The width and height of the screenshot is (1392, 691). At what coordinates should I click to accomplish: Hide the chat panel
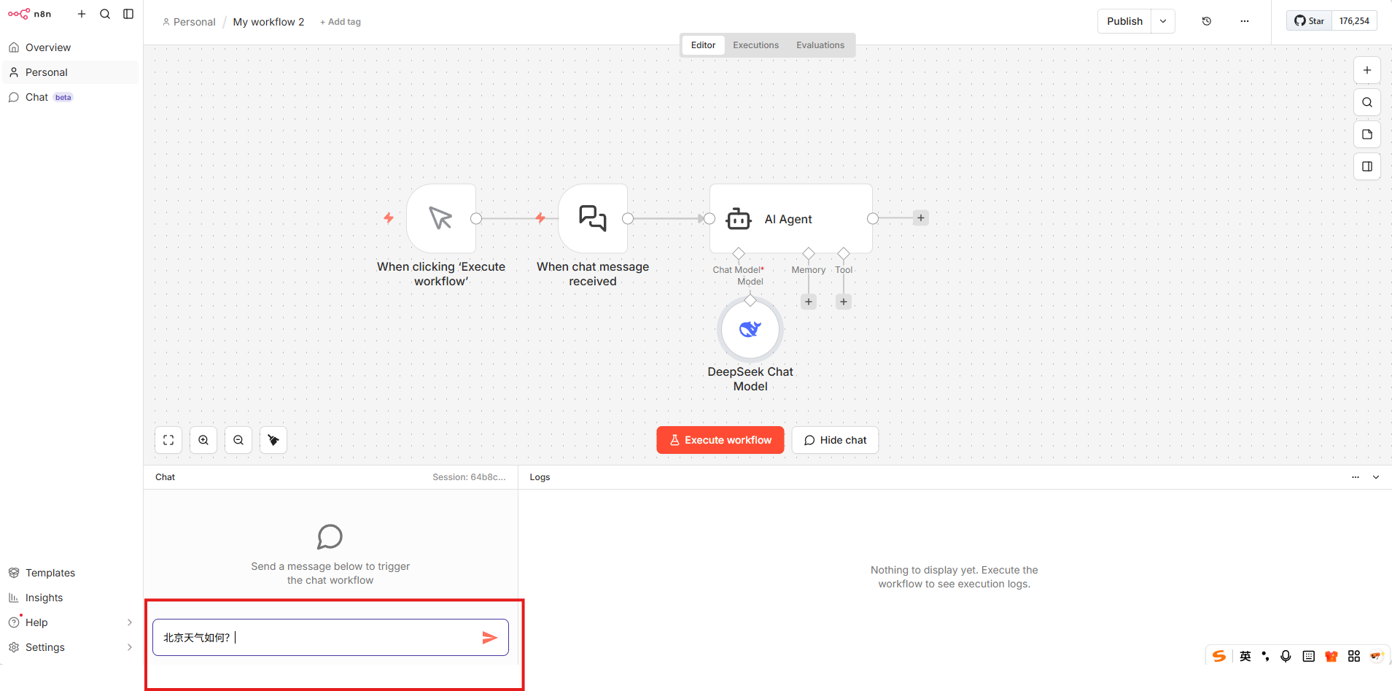835,440
